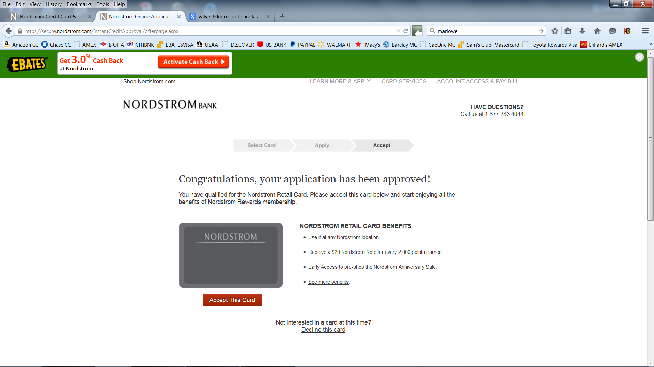Click the See more benefits link

tap(328, 282)
